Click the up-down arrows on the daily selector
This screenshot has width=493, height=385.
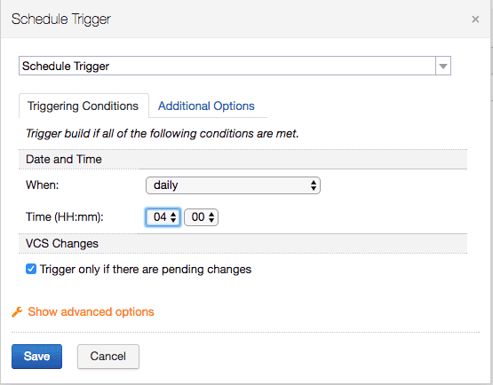pos(314,185)
